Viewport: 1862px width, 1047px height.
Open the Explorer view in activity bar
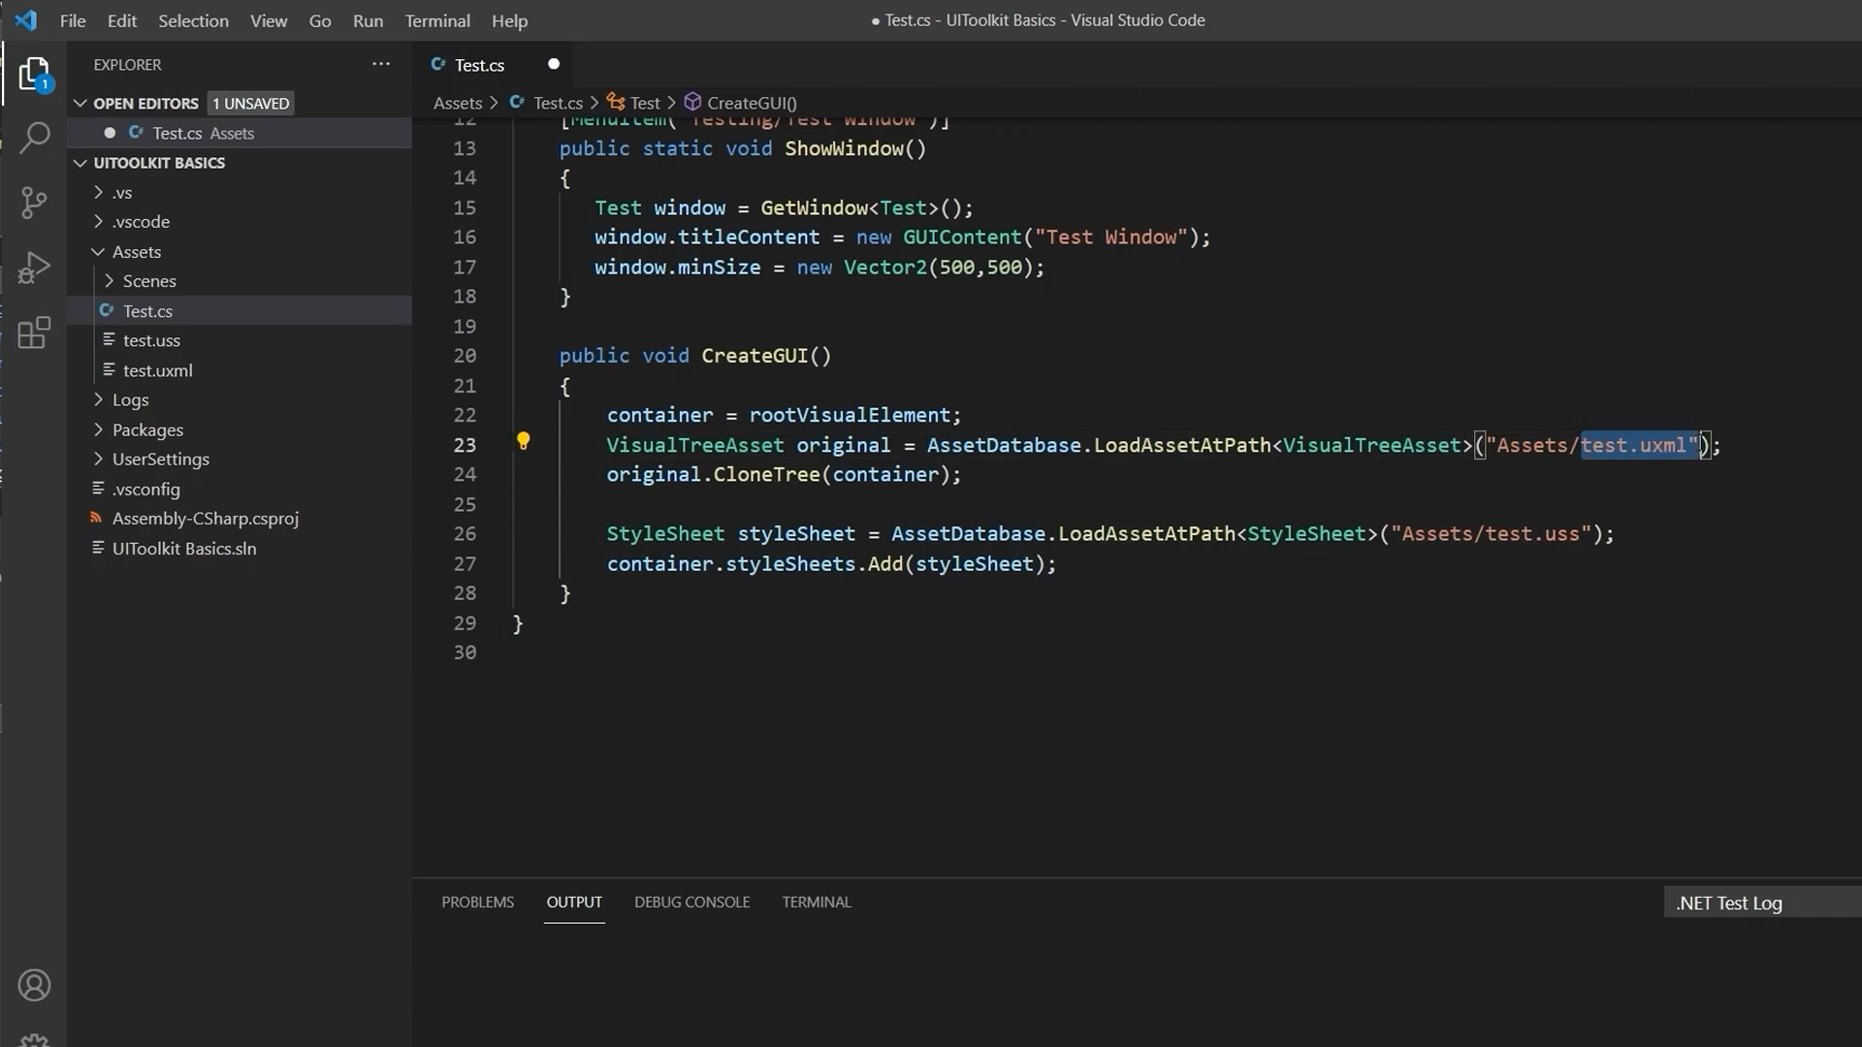(x=34, y=74)
